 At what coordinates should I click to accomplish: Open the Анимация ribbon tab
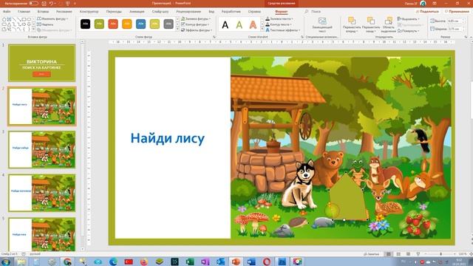137,12
